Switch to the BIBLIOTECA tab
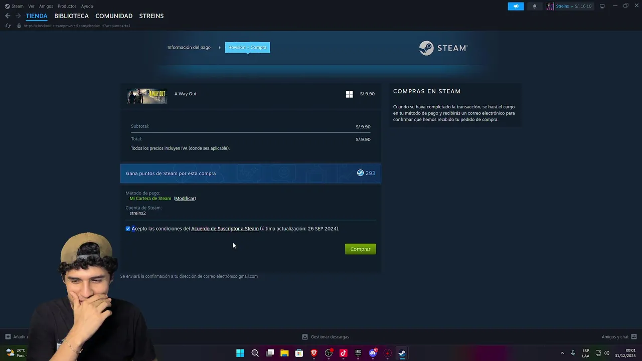This screenshot has width=642, height=361. coord(71,16)
